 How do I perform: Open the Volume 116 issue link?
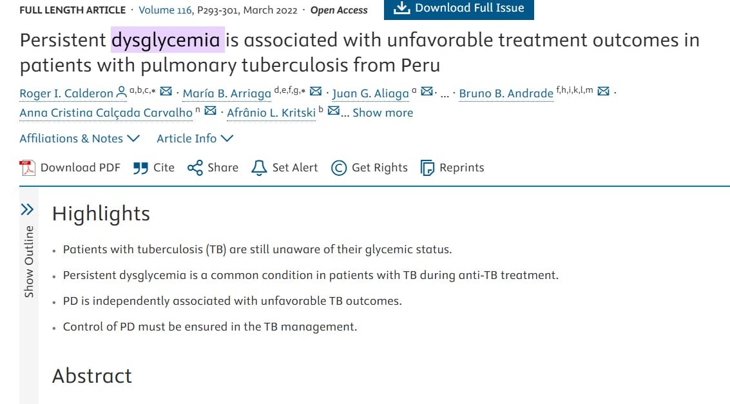(x=165, y=10)
